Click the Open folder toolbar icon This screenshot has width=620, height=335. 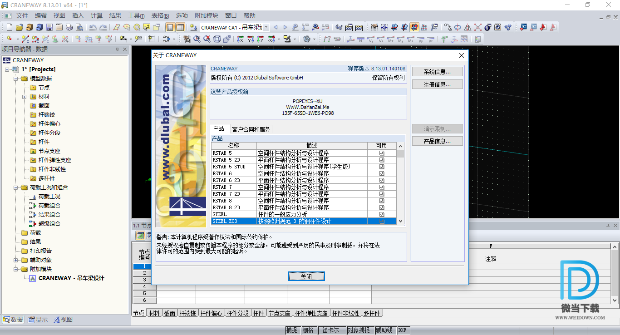pos(20,27)
